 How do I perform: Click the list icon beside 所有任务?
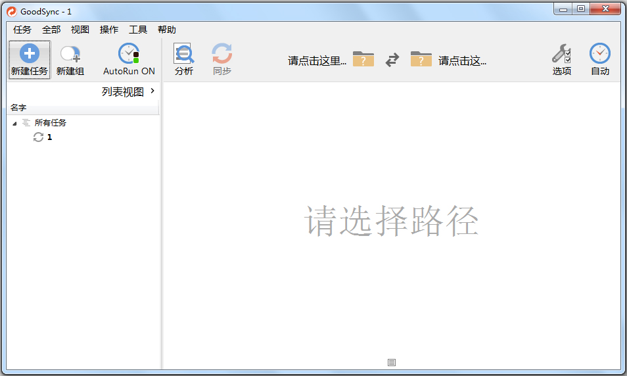pos(26,122)
